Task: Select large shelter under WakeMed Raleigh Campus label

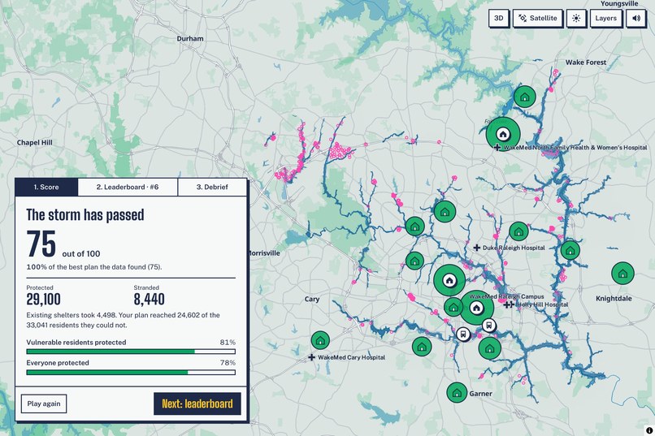Action: click(477, 308)
